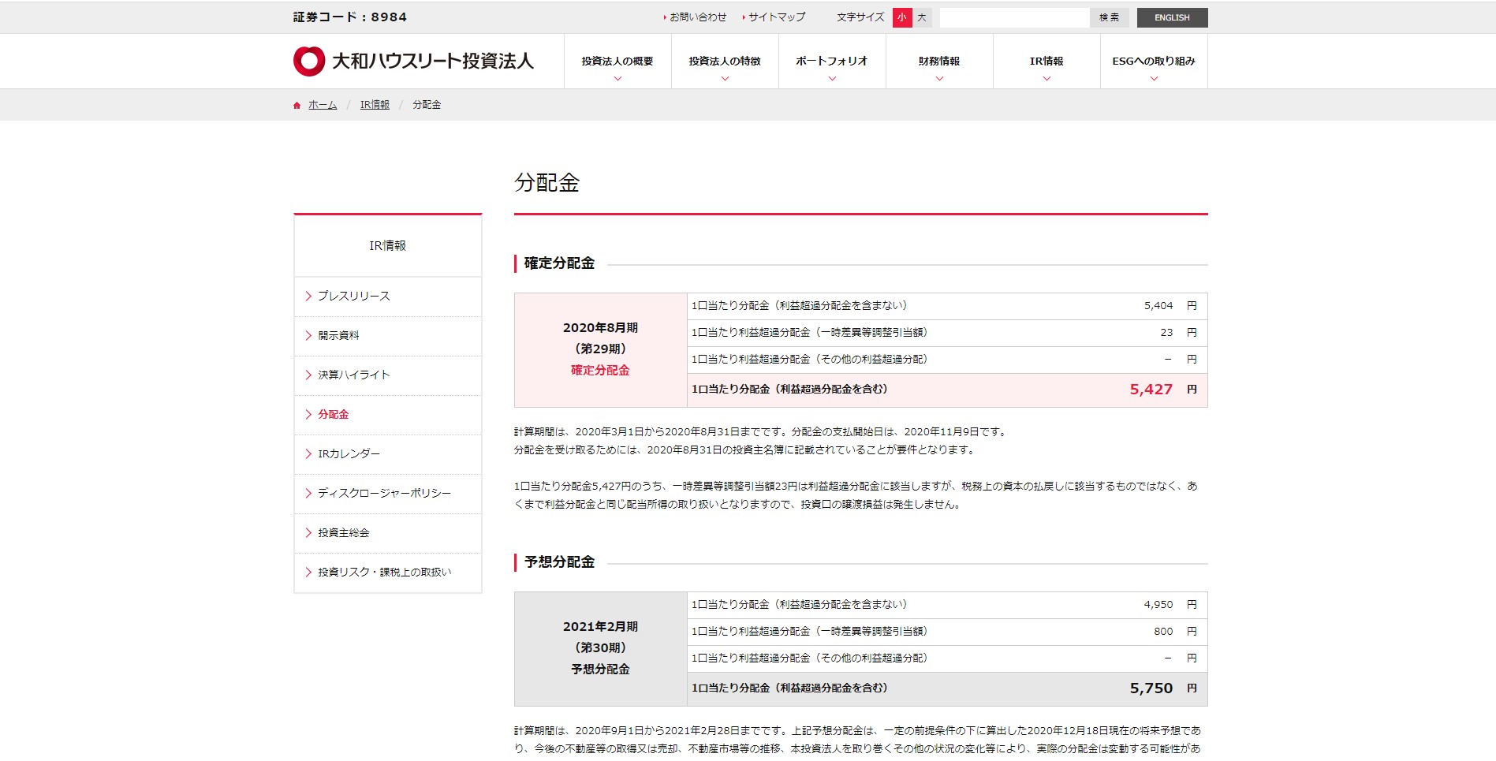The height and width of the screenshot is (761, 1496).
Task: Click the home icon in breadcrumb
Action: pos(297,106)
